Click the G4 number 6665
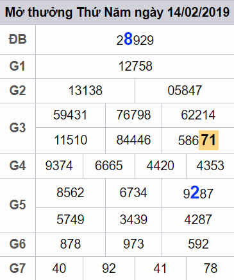This screenshot has height=280, width=234. pos(109,166)
